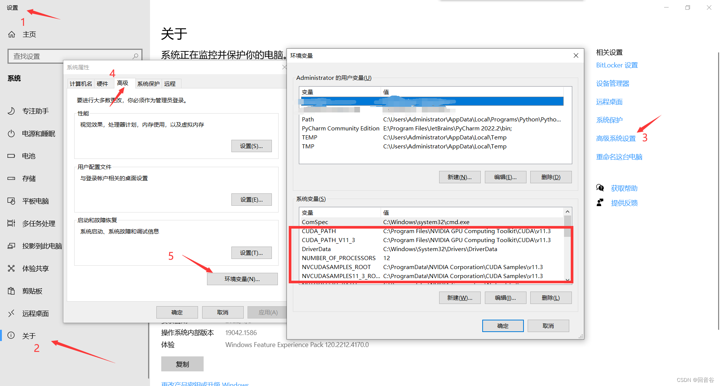Open performance 设置(S)... button

(251, 146)
